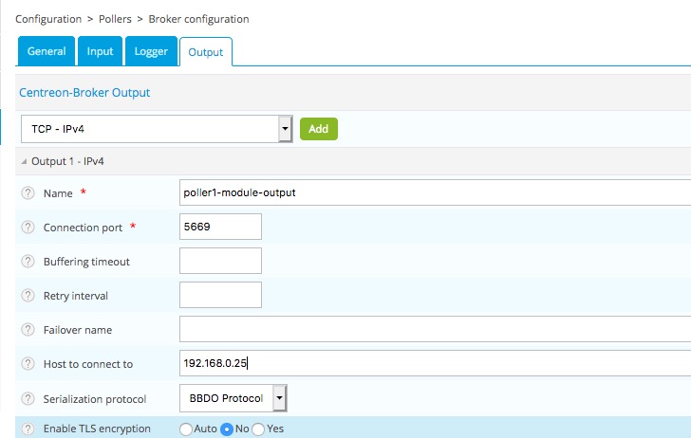Show help for Enable TLS encryption
This screenshot has width=691, height=438.
(x=28, y=429)
